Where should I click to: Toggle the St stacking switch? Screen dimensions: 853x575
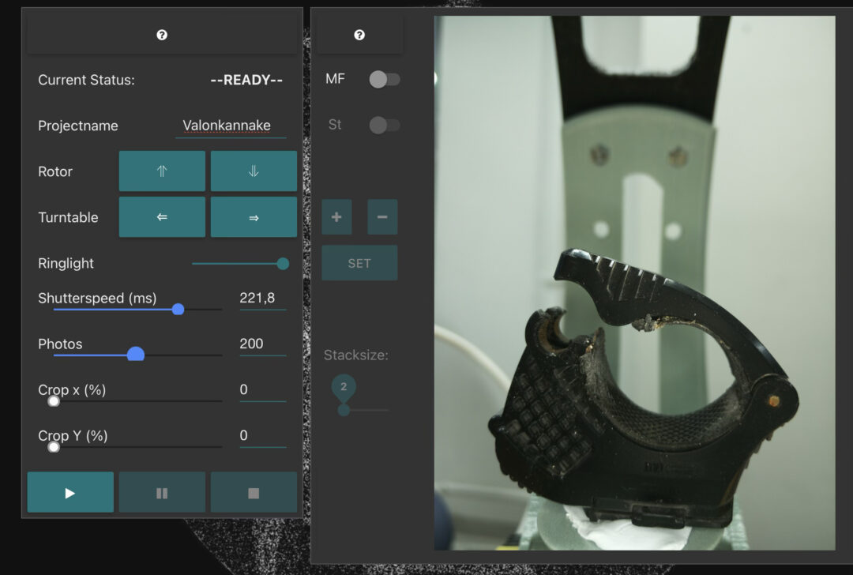385,125
